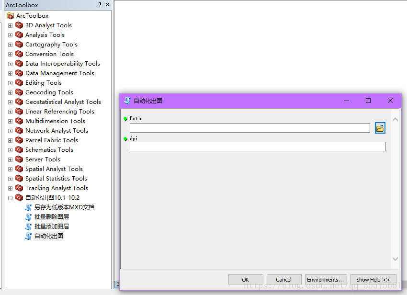
Task: Select the Multidimension Tools label
Action: (x=55, y=121)
